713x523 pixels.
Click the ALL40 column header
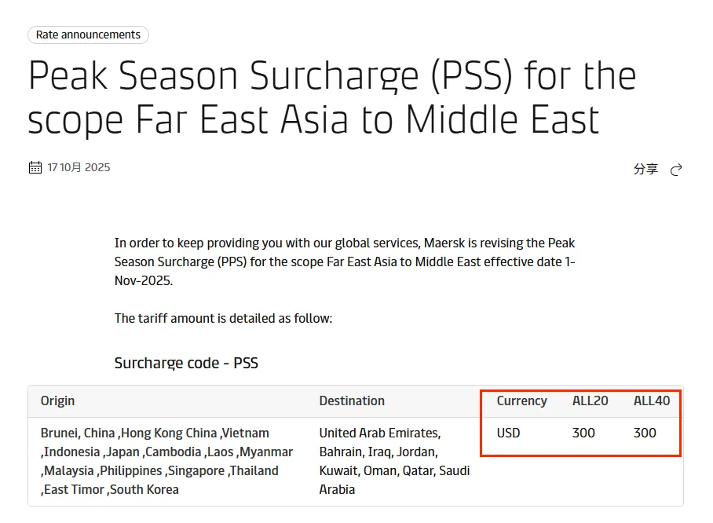[x=652, y=400]
